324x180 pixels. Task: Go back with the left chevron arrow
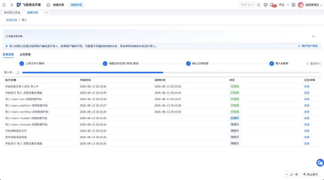point(12,5)
